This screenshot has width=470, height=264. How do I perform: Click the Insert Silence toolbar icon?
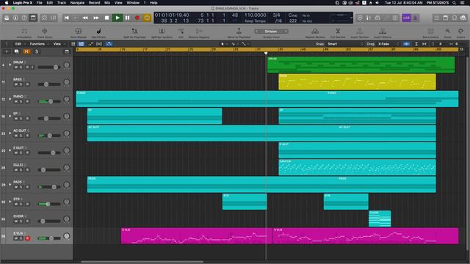coord(383,31)
